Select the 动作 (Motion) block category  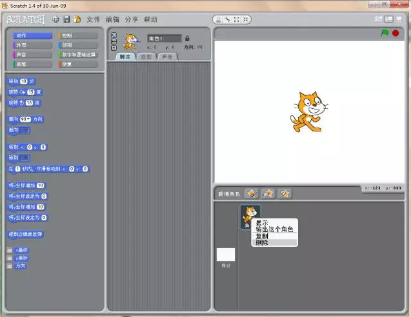(32, 35)
